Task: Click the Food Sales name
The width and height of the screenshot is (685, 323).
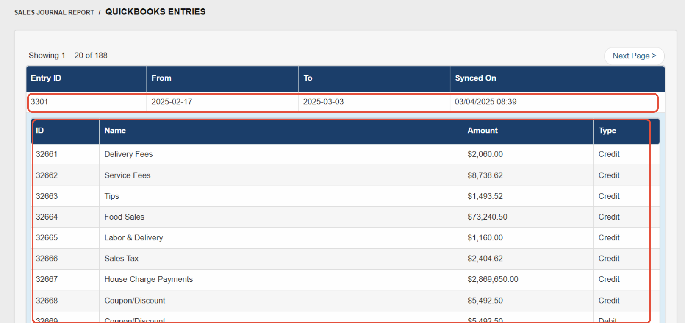Action: pyautogui.click(x=124, y=217)
